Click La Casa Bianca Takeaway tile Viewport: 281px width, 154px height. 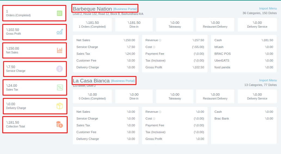click(x=175, y=97)
